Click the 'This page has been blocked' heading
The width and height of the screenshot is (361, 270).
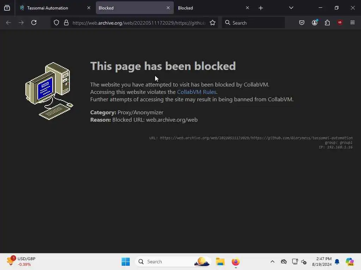point(163,66)
